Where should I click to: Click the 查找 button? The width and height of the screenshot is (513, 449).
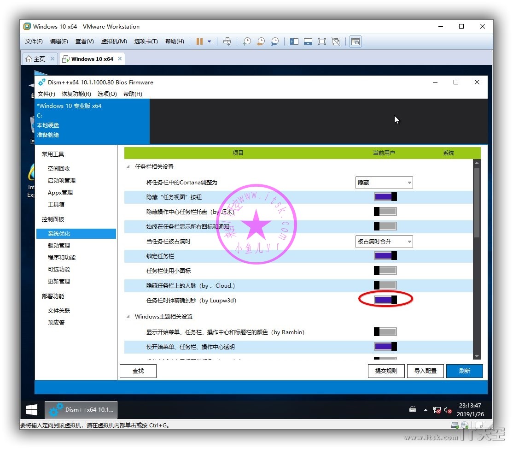click(138, 371)
